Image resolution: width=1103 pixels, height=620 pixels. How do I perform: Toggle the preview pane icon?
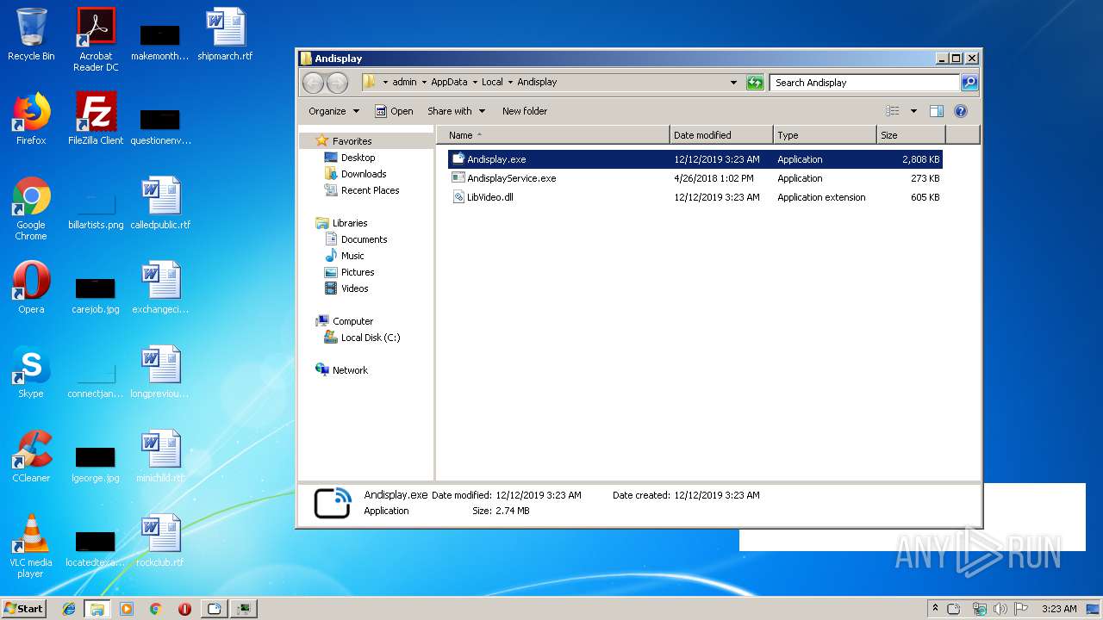[937, 111]
